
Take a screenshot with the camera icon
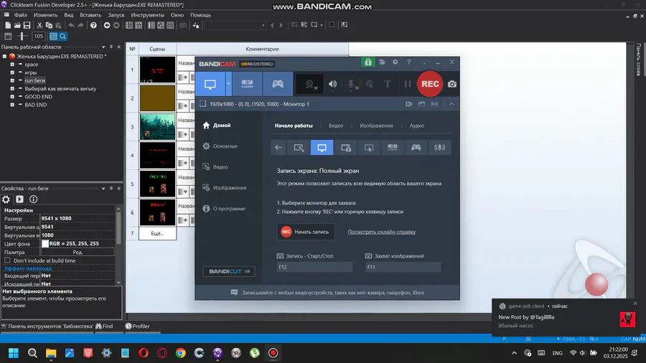(x=452, y=84)
